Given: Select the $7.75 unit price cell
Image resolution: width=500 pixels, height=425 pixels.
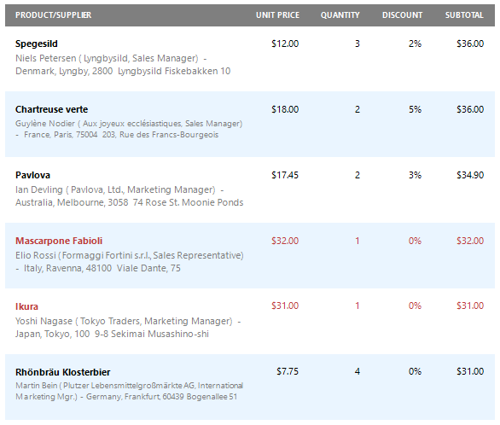Looking at the screenshot, I should tap(288, 371).
